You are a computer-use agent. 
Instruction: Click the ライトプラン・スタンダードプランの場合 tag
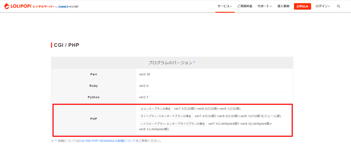166,116
